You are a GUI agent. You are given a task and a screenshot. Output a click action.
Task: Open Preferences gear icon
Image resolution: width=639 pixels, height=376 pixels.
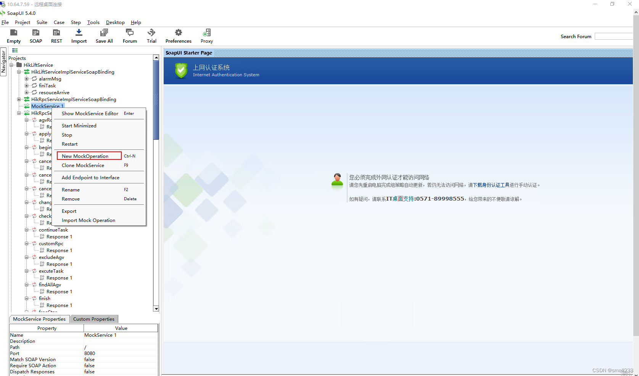coord(179,33)
